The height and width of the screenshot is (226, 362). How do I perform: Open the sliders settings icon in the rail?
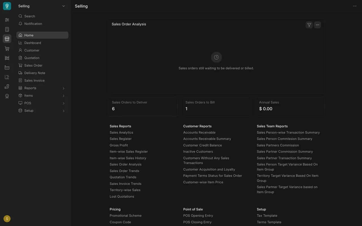click(x=7, y=20)
